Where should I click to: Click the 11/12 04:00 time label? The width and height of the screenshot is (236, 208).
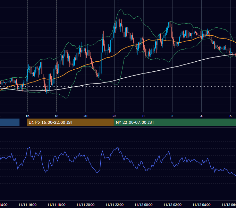(x=202, y=205)
